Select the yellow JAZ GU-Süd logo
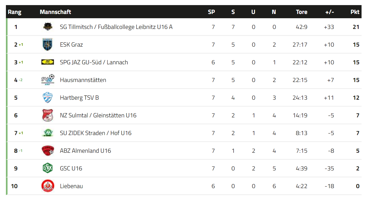Viewport: 368px width, 201px height. coord(48,62)
